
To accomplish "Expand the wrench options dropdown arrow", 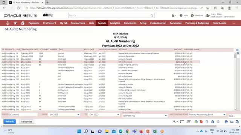I will coord(177,121).
